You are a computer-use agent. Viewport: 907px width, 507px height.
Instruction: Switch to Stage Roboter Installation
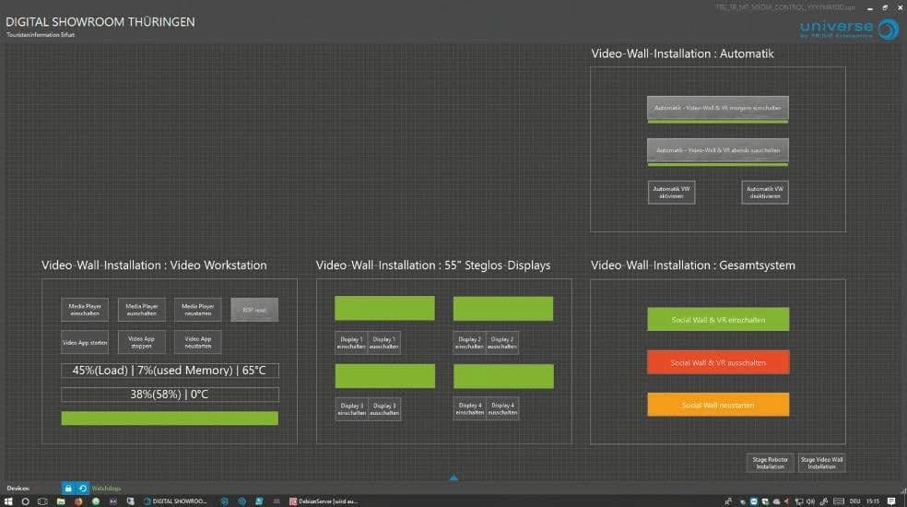point(770,463)
